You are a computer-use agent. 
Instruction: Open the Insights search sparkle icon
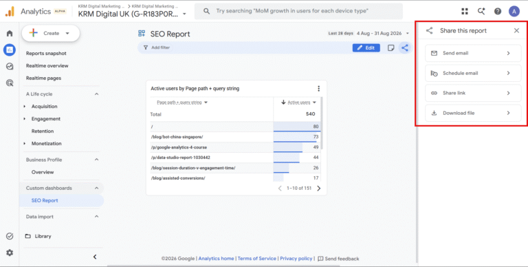[481, 12]
